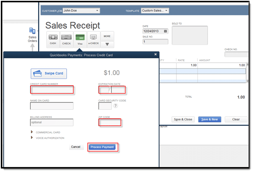The image size is (254, 173).
Task: Click the $1.00 payment amount
Action: point(111,73)
